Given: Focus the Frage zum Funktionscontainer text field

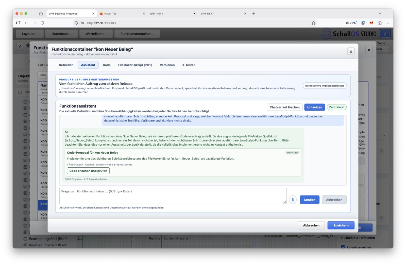Looking at the screenshot, I should click(x=173, y=196).
